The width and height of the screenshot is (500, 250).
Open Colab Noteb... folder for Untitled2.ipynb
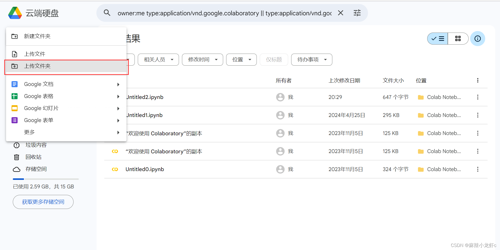440,97
